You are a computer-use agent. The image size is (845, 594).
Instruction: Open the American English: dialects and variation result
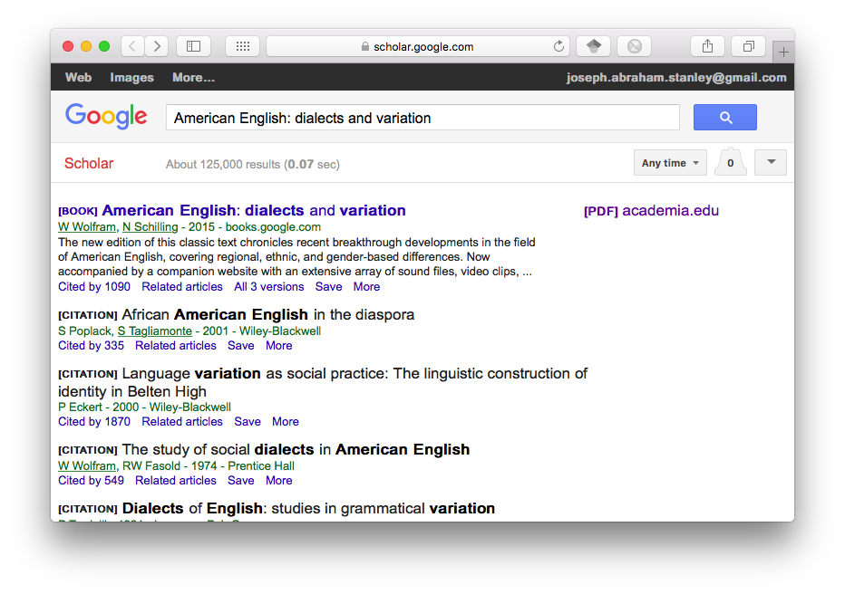pos(254,210)
